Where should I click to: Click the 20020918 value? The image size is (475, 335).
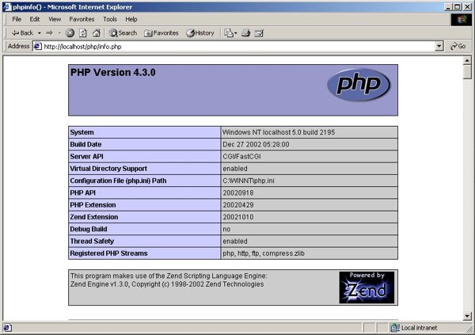238,192
